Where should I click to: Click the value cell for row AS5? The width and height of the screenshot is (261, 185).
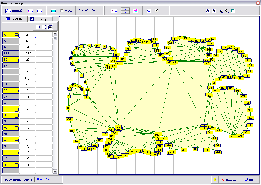click(27, 53)
